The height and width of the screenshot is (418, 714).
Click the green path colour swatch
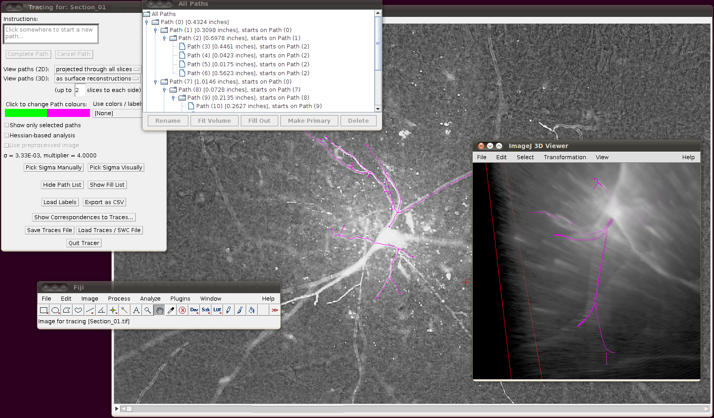tap(26, 113)
